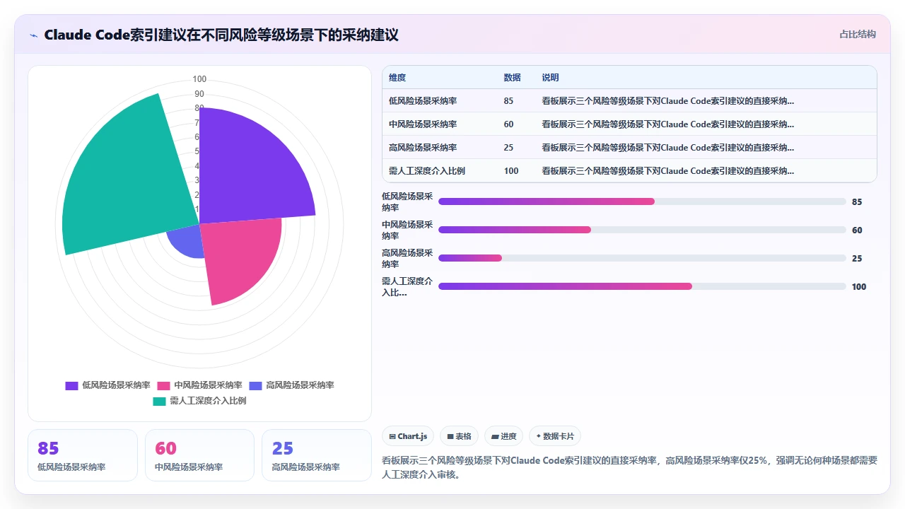Click the 需人工深度介入比 progress bar

tap(642, 286)
